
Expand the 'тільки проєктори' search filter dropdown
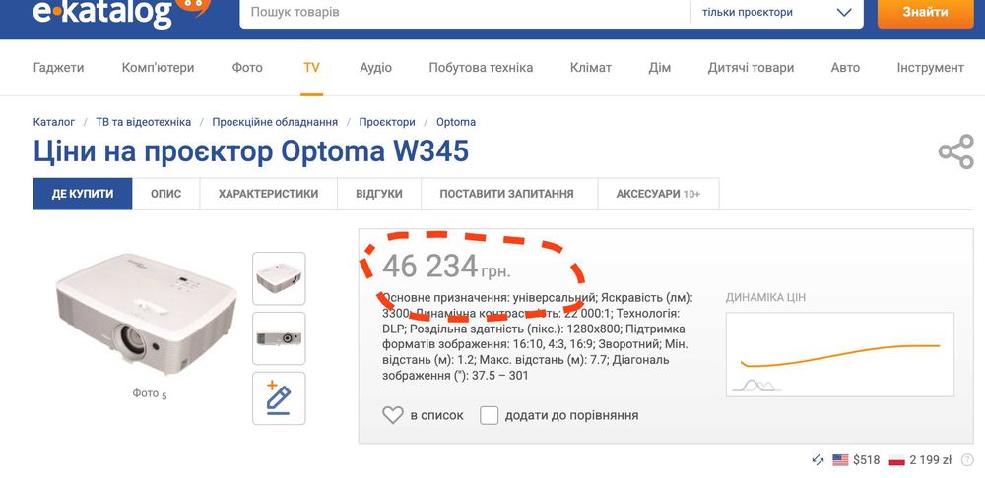click(776, 12)
